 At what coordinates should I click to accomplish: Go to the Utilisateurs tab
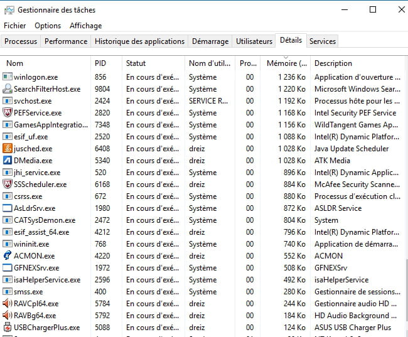(254, 41)
